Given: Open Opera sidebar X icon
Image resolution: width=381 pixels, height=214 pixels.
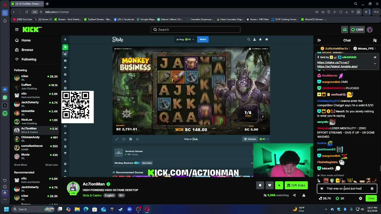Looking at the screenshot, I should pyautogui.click(x=5, y=105).
